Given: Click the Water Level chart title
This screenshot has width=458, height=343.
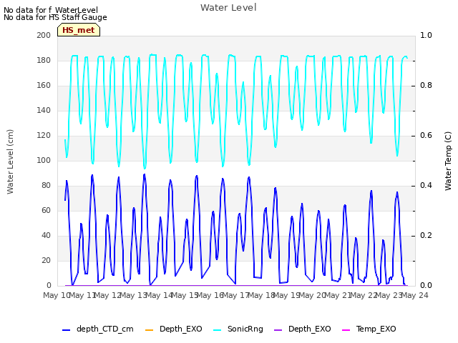Looking at the screenshot, I should (x=228, y=7).
